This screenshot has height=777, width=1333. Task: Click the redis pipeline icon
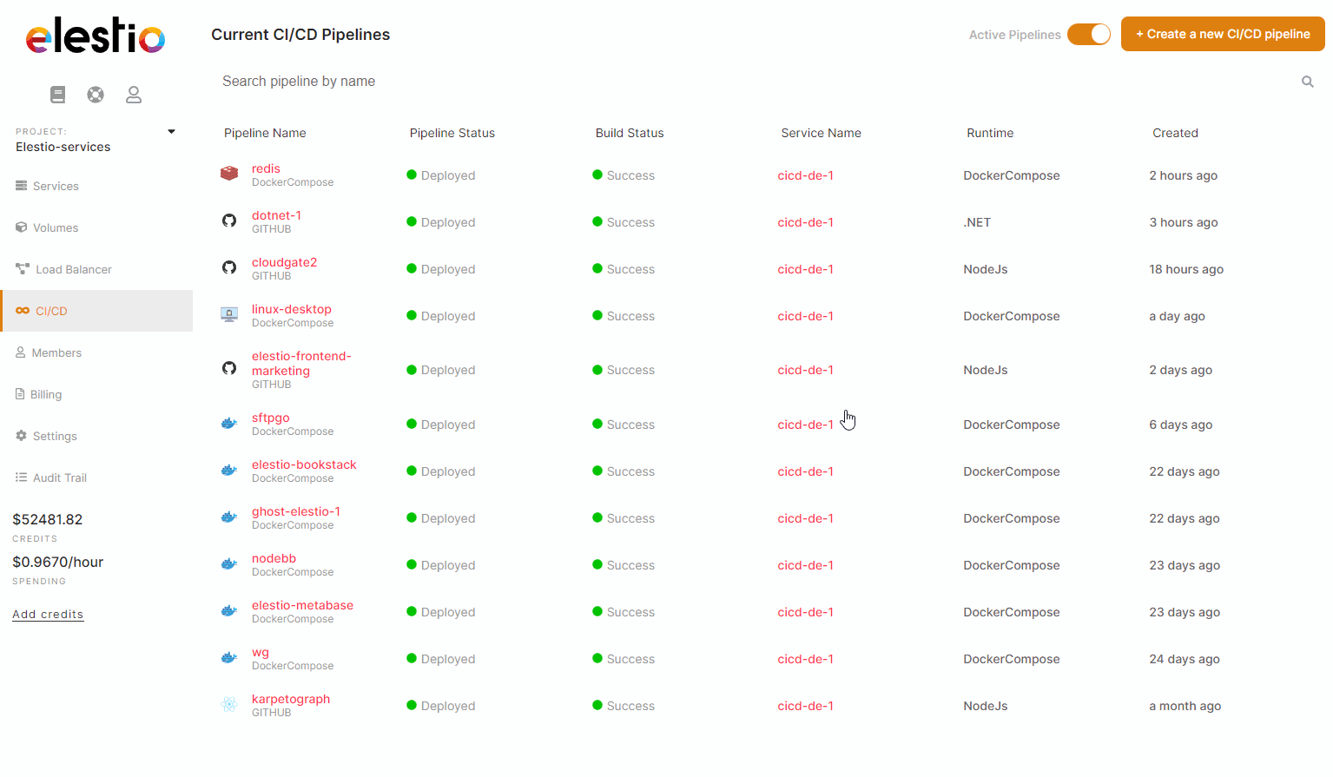coord(229,174)
